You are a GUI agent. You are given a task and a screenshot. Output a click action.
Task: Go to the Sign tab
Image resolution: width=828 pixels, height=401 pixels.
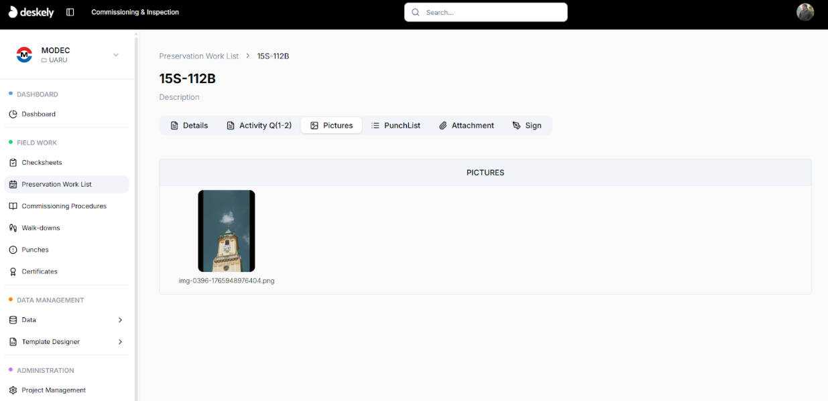[x=526, y=126]
